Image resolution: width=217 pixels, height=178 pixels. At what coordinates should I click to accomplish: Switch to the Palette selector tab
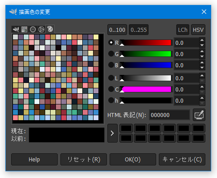tap(50, 29)
